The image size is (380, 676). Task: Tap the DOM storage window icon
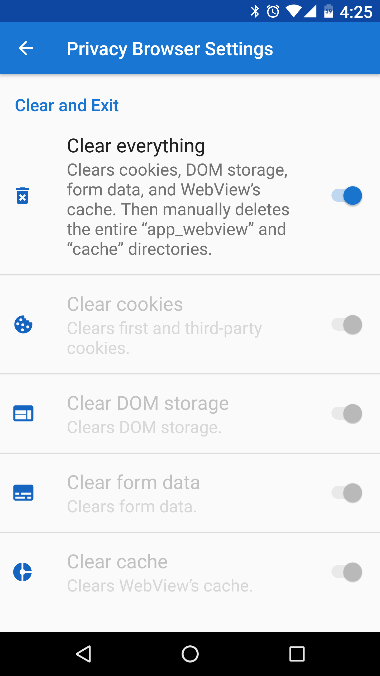23,413
